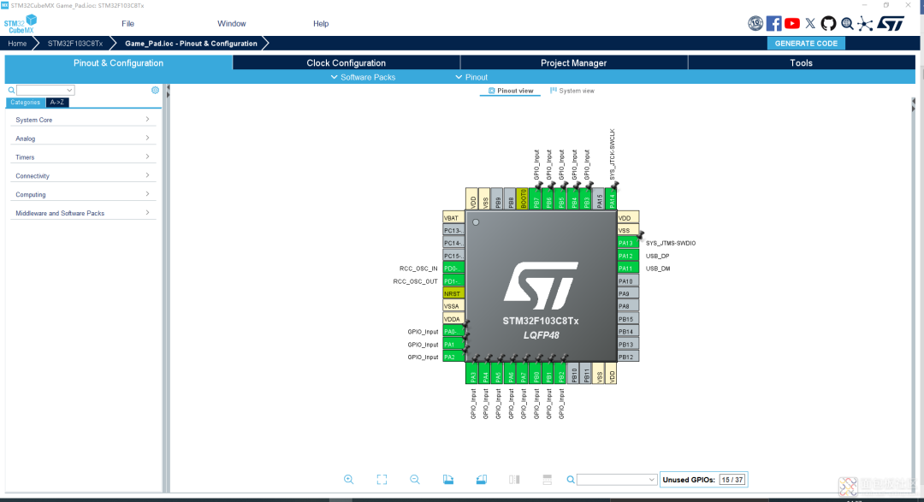Click the ST logo in the header
The height and width of the screenshot is (502, 924).
(x=891, y=24)
